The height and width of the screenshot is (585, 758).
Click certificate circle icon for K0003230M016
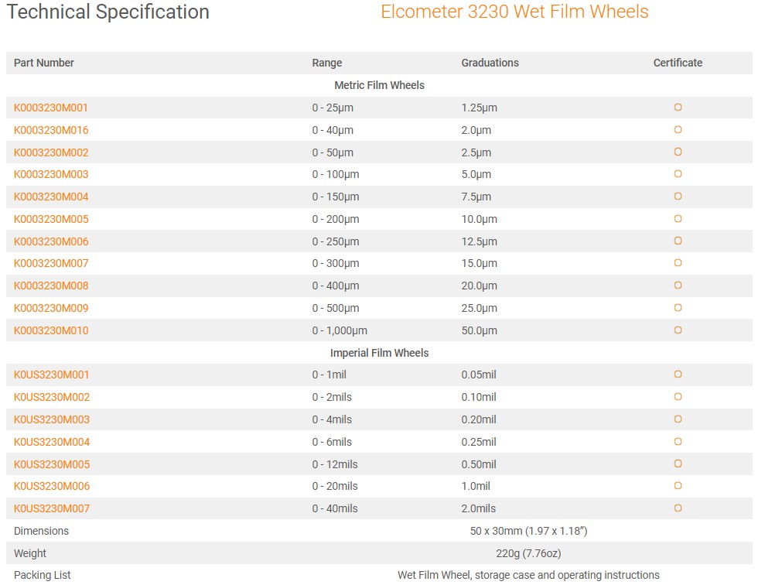[x=678, y=130]
